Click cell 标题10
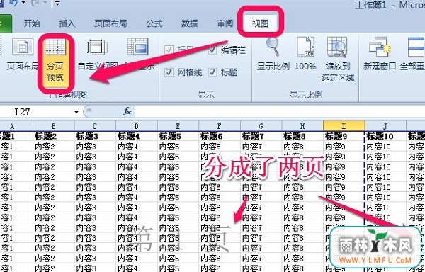This screenshot has width=425, height=272. (x=385, y=136)
